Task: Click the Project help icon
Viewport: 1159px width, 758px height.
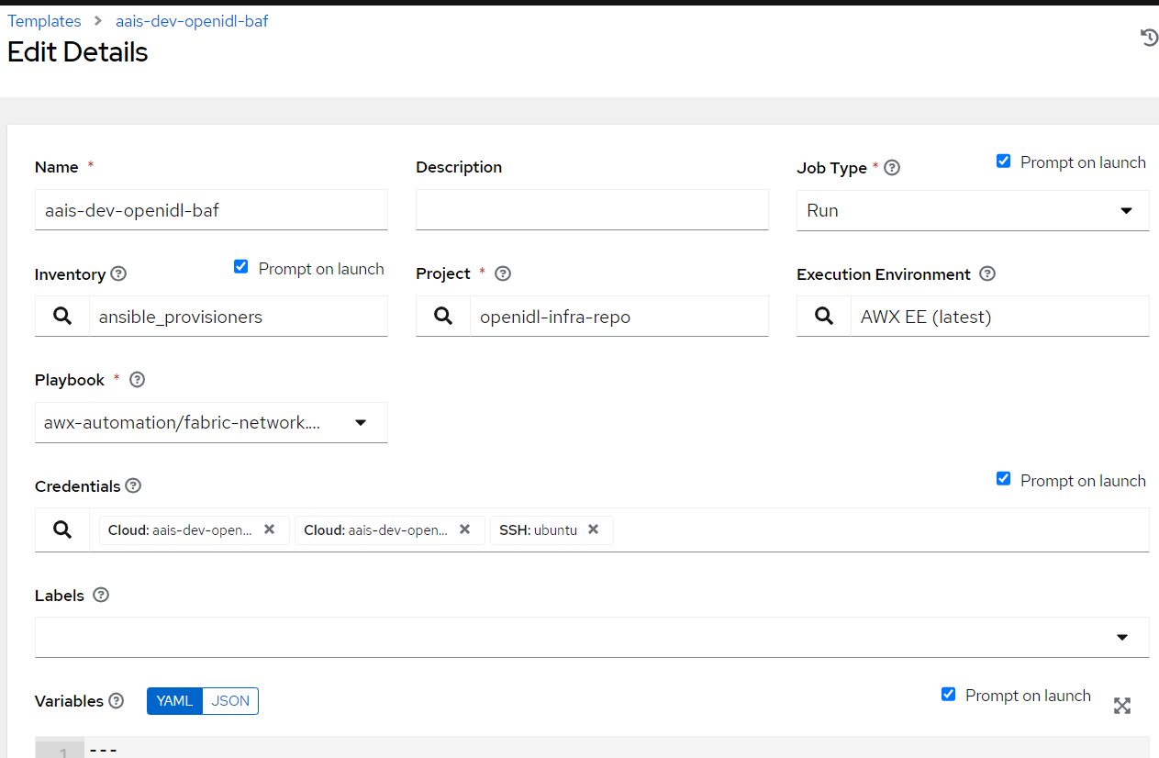Action: (x=503, y=273)
